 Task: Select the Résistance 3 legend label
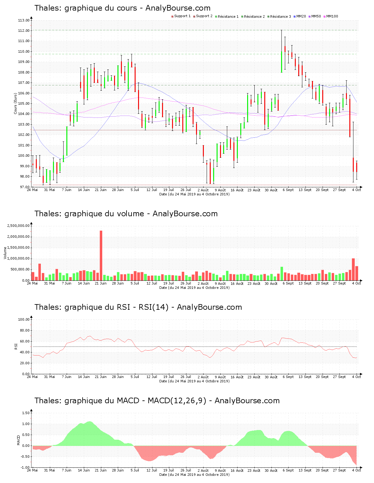pos(280,17)
